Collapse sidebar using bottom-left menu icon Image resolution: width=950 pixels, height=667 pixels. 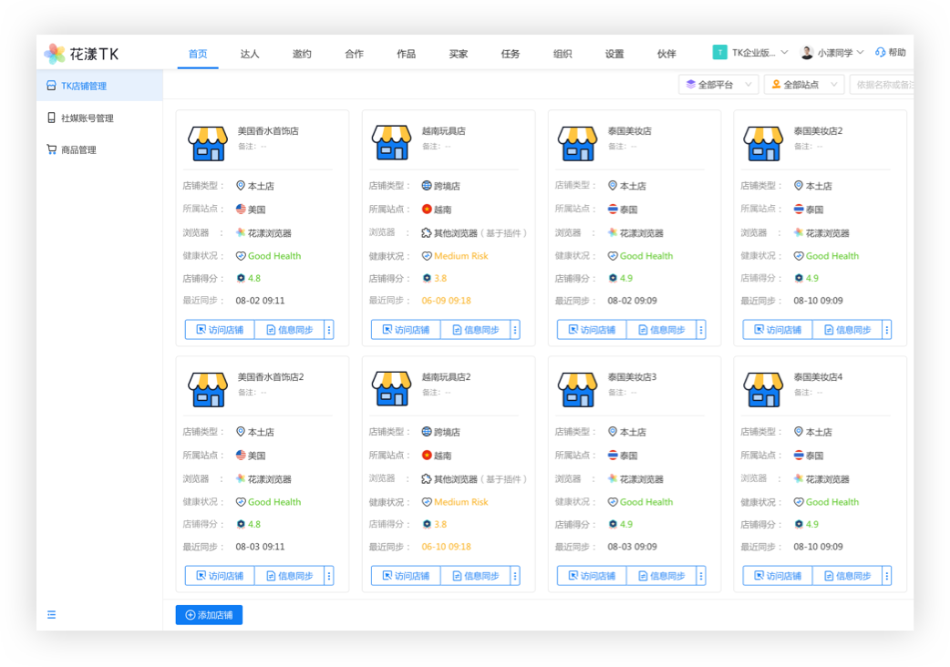[51, 615]
